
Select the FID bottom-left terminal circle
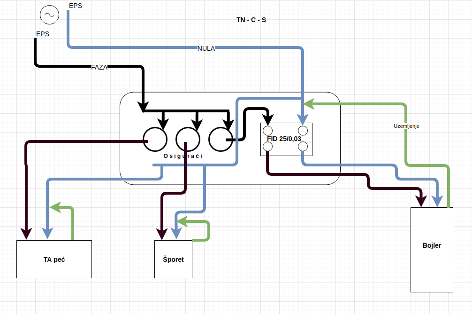(x=268, y=147)
